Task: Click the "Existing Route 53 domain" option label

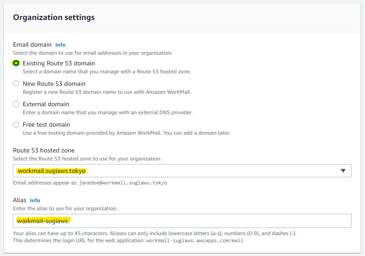Action: click(x=59, y=63)
